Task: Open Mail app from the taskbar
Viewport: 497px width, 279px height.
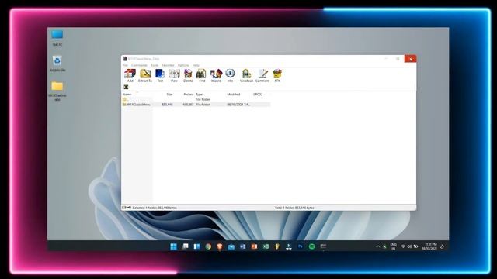Action: point(231,246)
